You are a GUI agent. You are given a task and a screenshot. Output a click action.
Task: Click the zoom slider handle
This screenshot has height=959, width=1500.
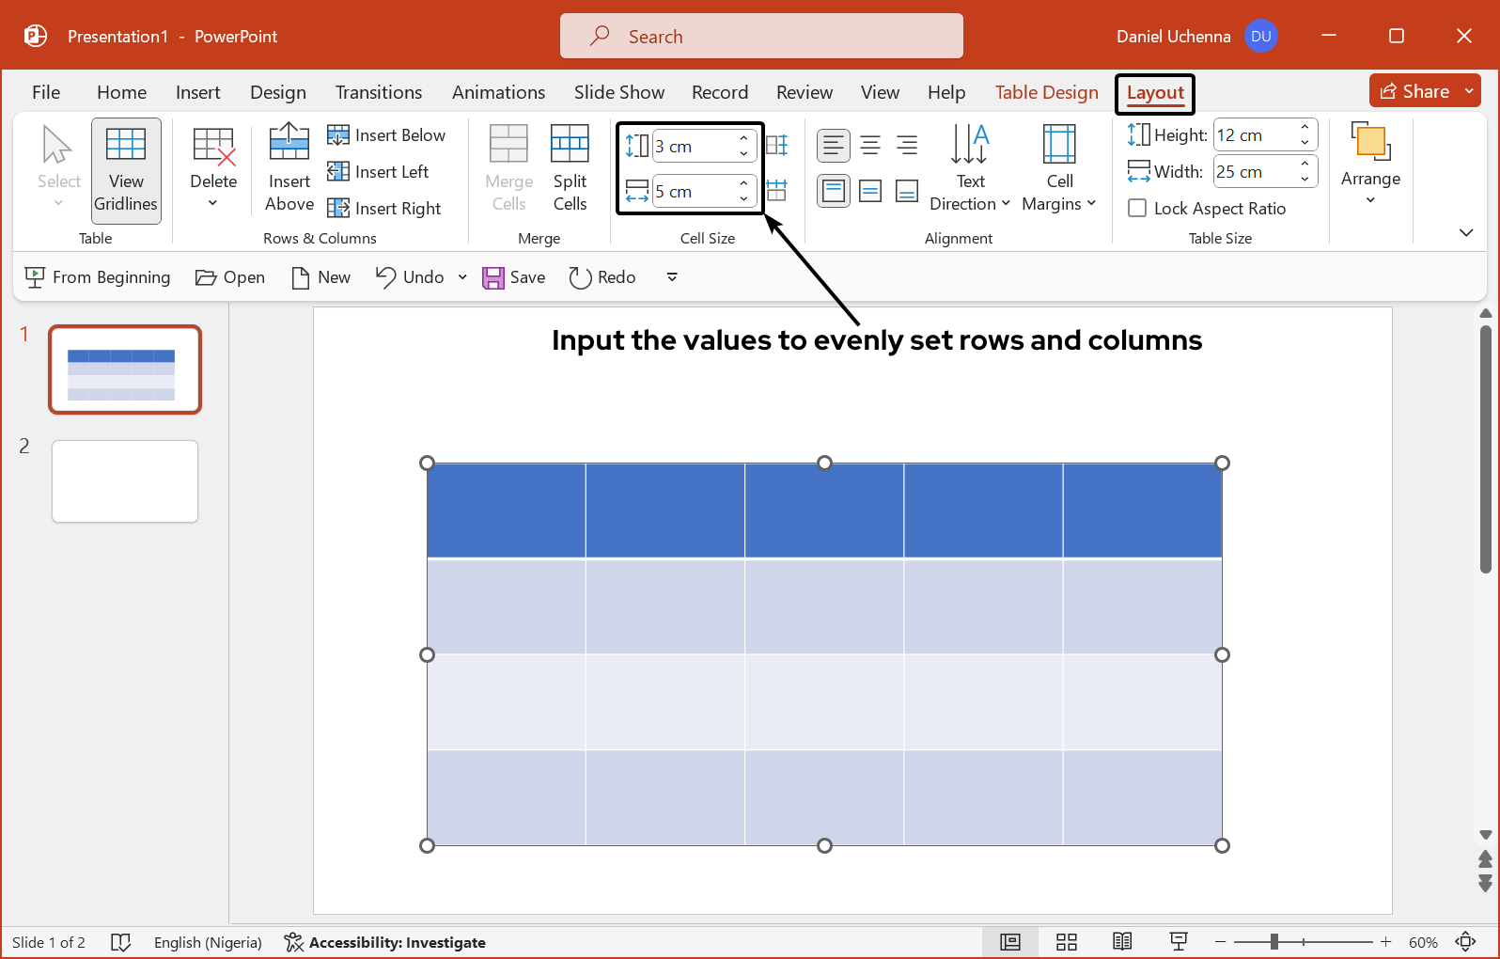click(x=1274, y=942)
